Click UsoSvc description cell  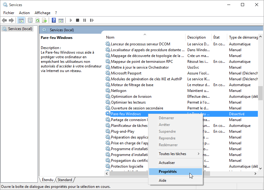tap(193, 67)
